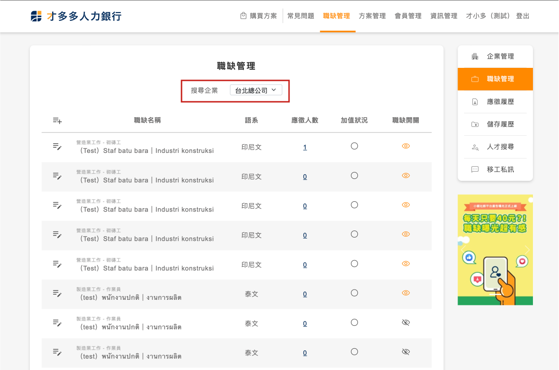
Task: Edit the first Staf batu bara job
Action: [57, 147]
